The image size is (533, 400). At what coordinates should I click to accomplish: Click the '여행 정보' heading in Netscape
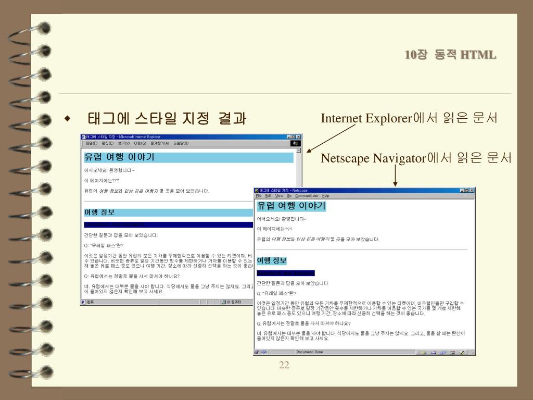(x=272, y=260)
